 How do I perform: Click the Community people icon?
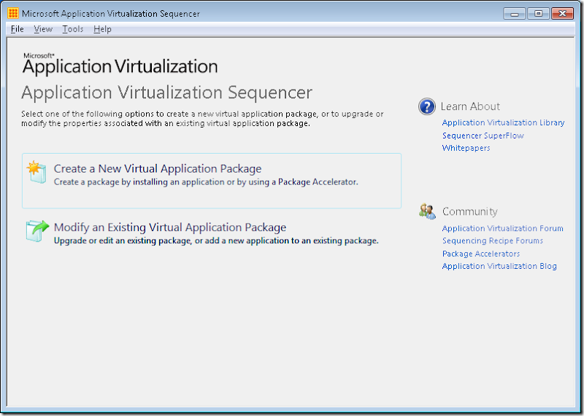coord(427,211)
